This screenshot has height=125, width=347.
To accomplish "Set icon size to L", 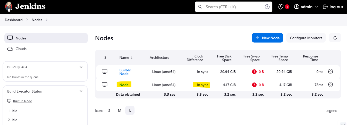I will click(x=130, y=111).
